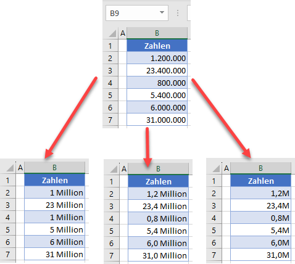Click row 5 header beside 5,4 Million

(112, 231)
